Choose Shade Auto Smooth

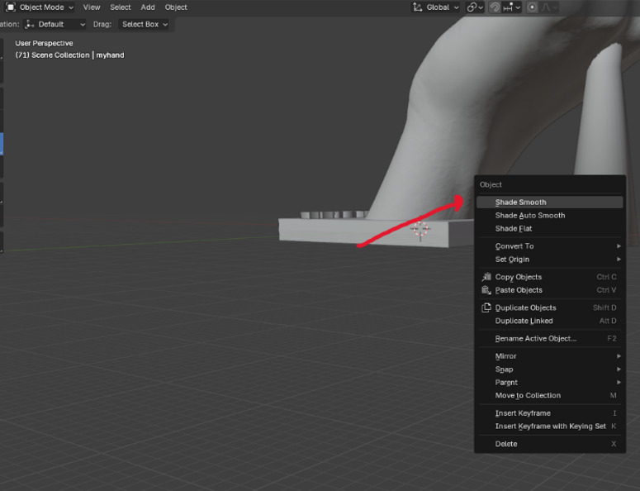pos(549,215)
